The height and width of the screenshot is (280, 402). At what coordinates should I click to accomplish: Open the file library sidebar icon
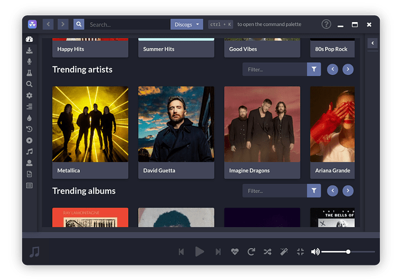point(29,174)
